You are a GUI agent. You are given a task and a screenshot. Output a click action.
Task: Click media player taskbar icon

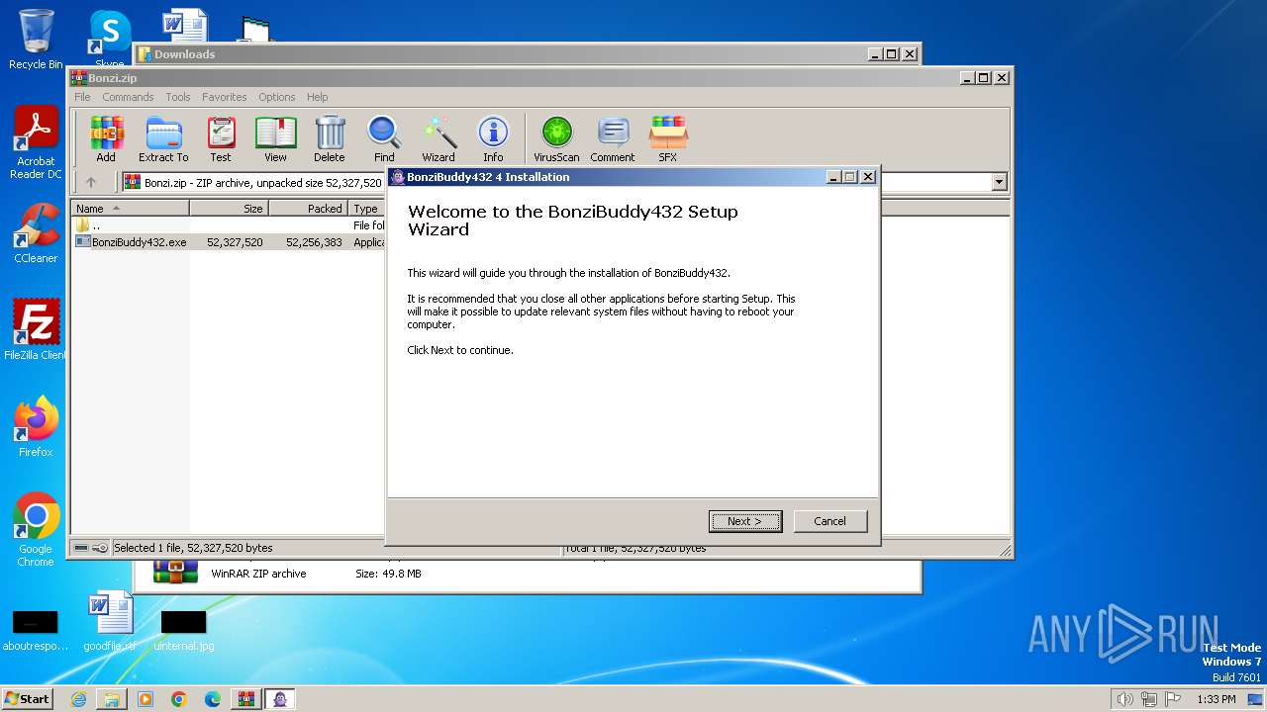click(x=146, y=699)
